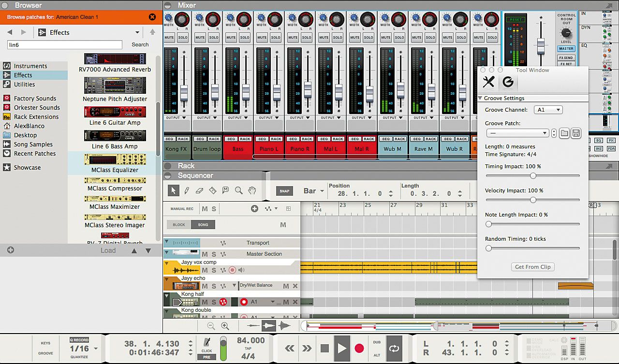619x364 pixels.
Task: Switch to SONG mode
Action: 203,225
